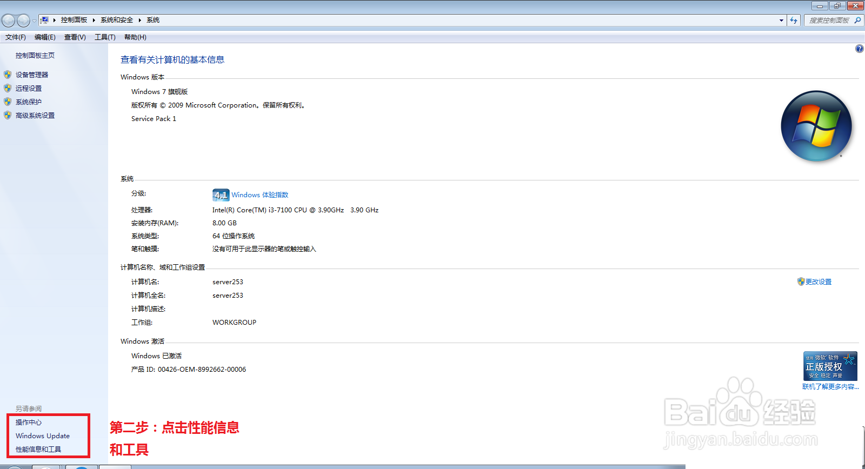Open 高级系统设置 from the sidebar
The height and width of the screenshot is (469, 865).
click(35, 116)
